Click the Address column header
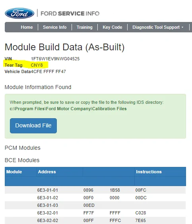The height and width of the screenshot is (224, 192). 47,172
